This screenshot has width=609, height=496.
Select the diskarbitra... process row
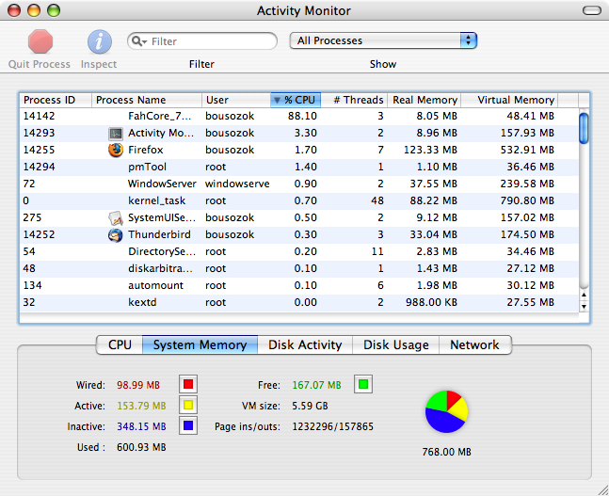298,268
